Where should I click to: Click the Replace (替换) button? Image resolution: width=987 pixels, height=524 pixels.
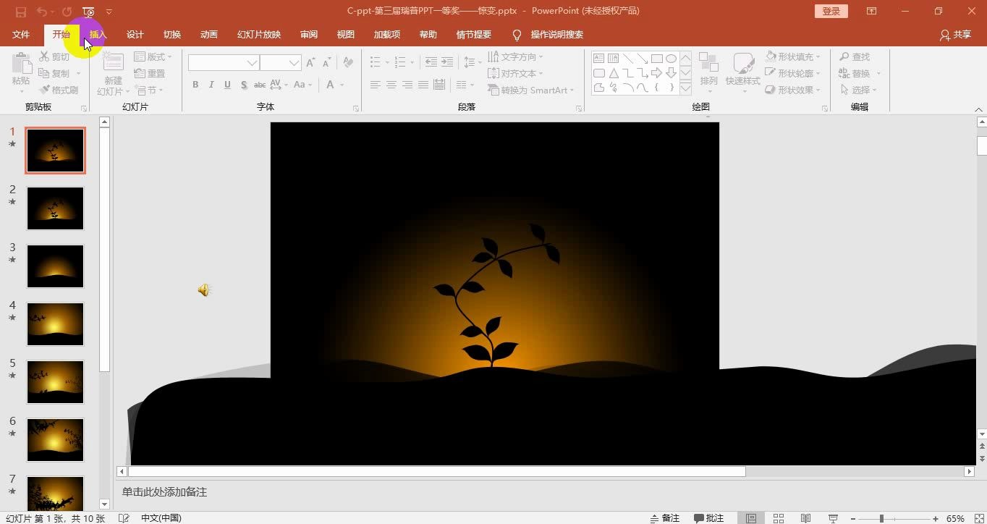[x=860, y=73]
